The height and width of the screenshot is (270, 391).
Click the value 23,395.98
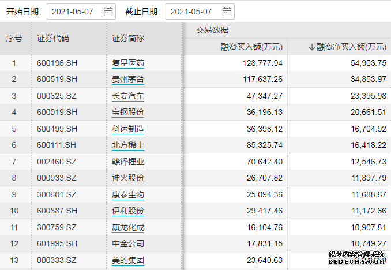click(369, 96)
